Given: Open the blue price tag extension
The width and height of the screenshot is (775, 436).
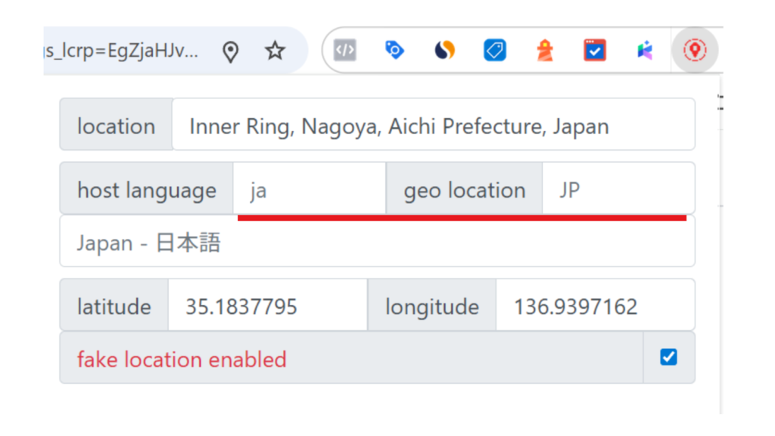Looking at the screenshot, I should (x=494, y=51).
